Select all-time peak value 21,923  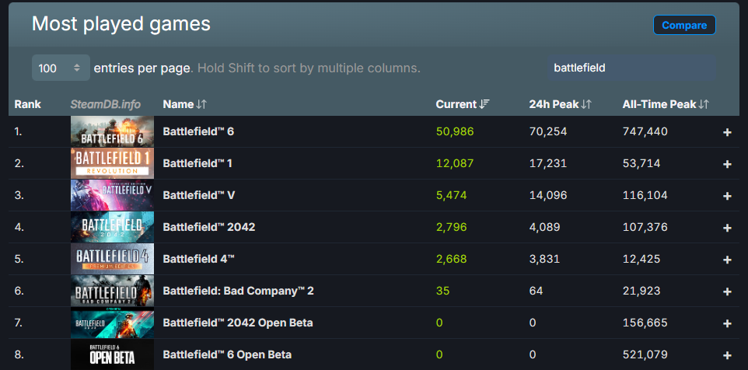tap(641, 291)
